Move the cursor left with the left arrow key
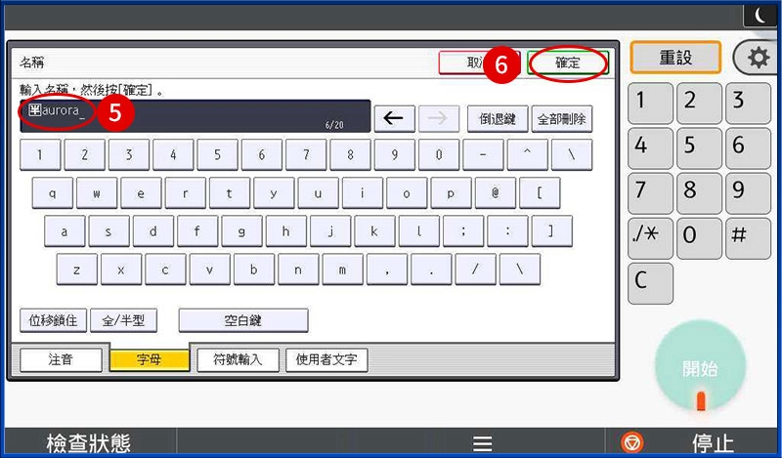Screen dimensions: 782x458 pyautogui.click(x=394, y=118)
